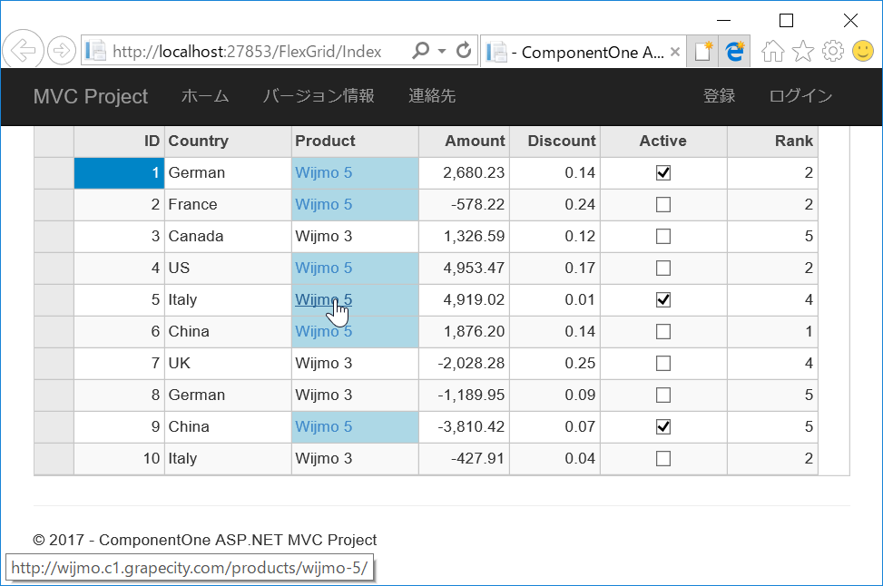Open the MVC Project brand link
Image resolution: width=883 pixels, height=586 pixels.
(90, 96)
